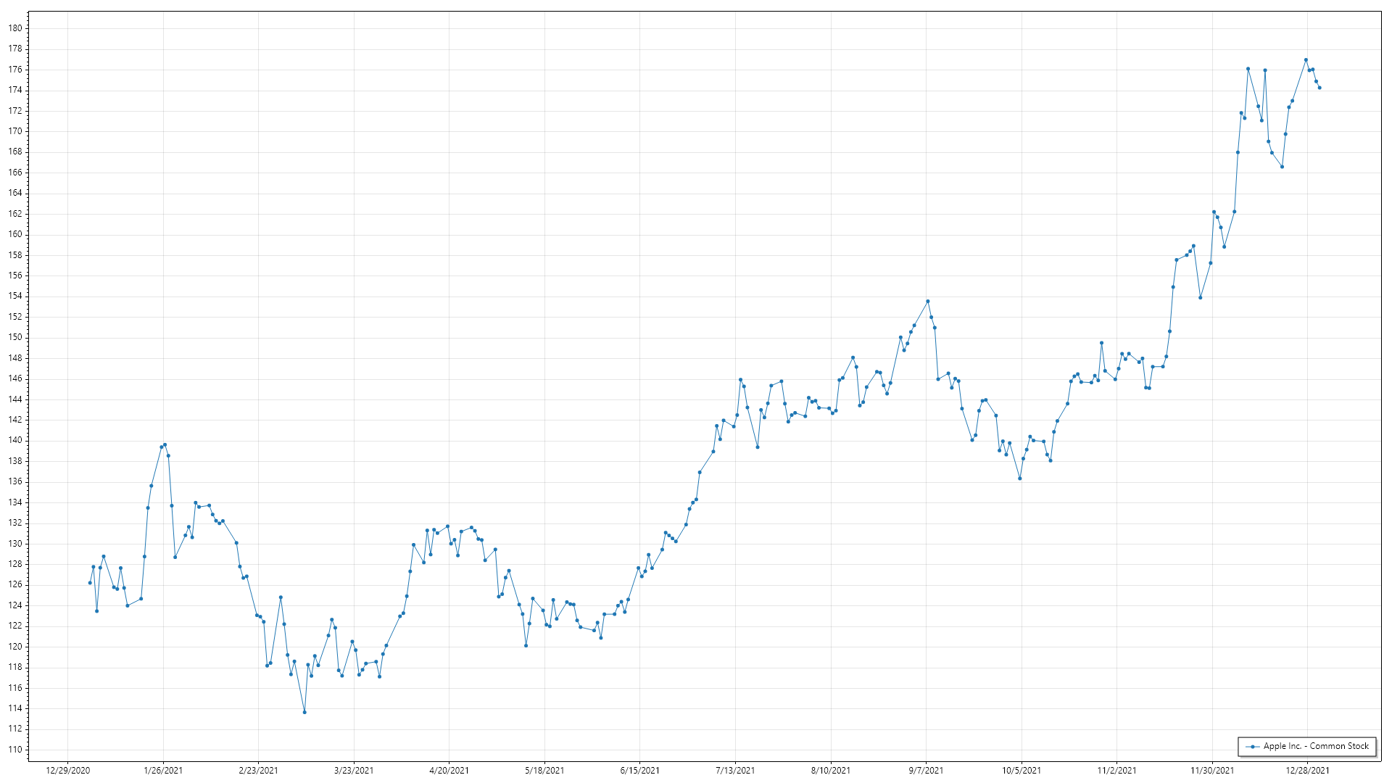Click the late-January peak point near 139.6
The height and width of the screenshot is (783, 1392).
pyautogui.click(x=165, y=444)
